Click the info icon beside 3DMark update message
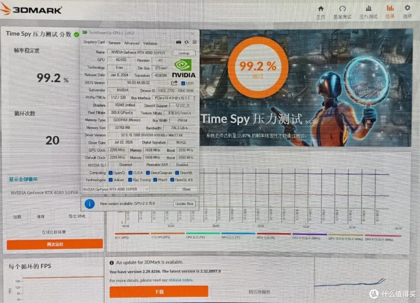The image size is (420, 303). pos(112,263)
